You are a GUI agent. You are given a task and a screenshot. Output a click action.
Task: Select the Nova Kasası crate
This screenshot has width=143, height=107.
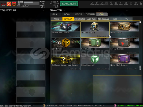124,30
